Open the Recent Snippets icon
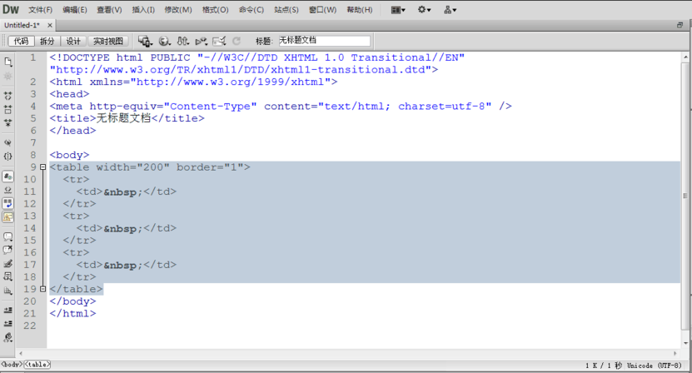 click(x=8, y=276)
